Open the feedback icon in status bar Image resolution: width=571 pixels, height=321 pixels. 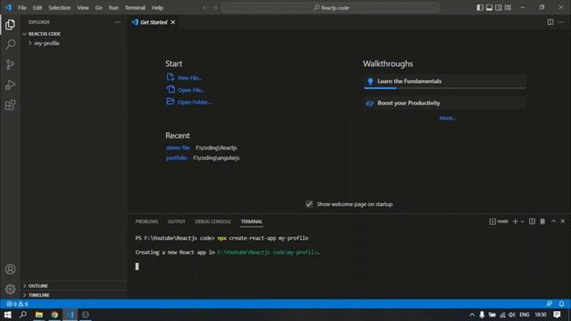(550, 304)
